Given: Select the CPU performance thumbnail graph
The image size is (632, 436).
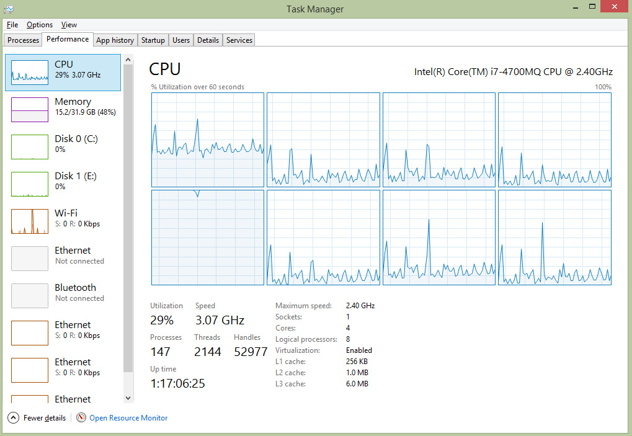Looking at the screenshot, I should (30, 73).
